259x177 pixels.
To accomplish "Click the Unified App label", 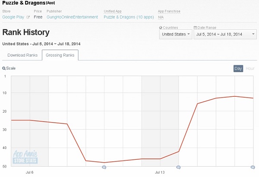I will click(x=113, y=11).
